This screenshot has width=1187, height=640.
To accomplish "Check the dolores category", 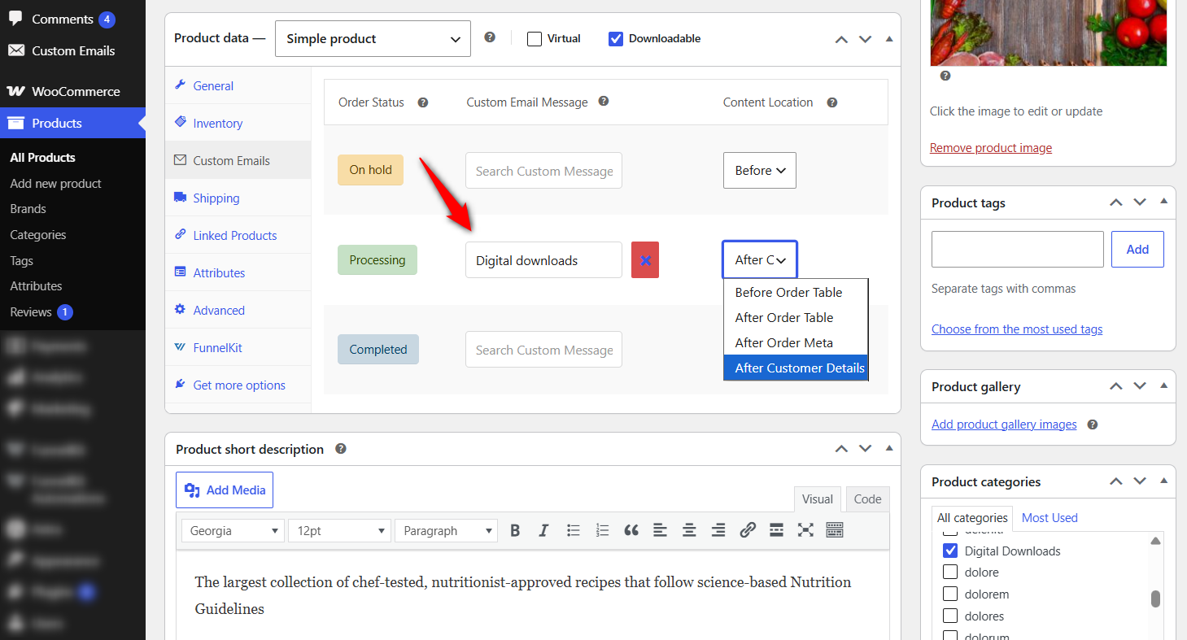I will [x=950, y=616].
